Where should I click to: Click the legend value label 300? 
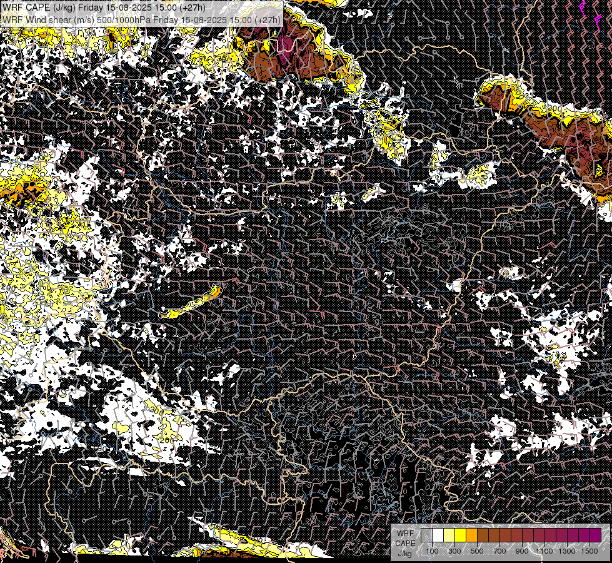pyautogui.click(x=454, y=551)
